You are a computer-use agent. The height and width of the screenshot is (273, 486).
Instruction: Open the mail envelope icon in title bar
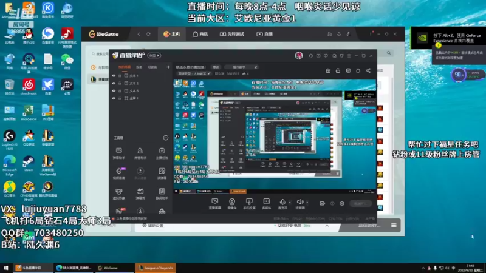[318, 56]
